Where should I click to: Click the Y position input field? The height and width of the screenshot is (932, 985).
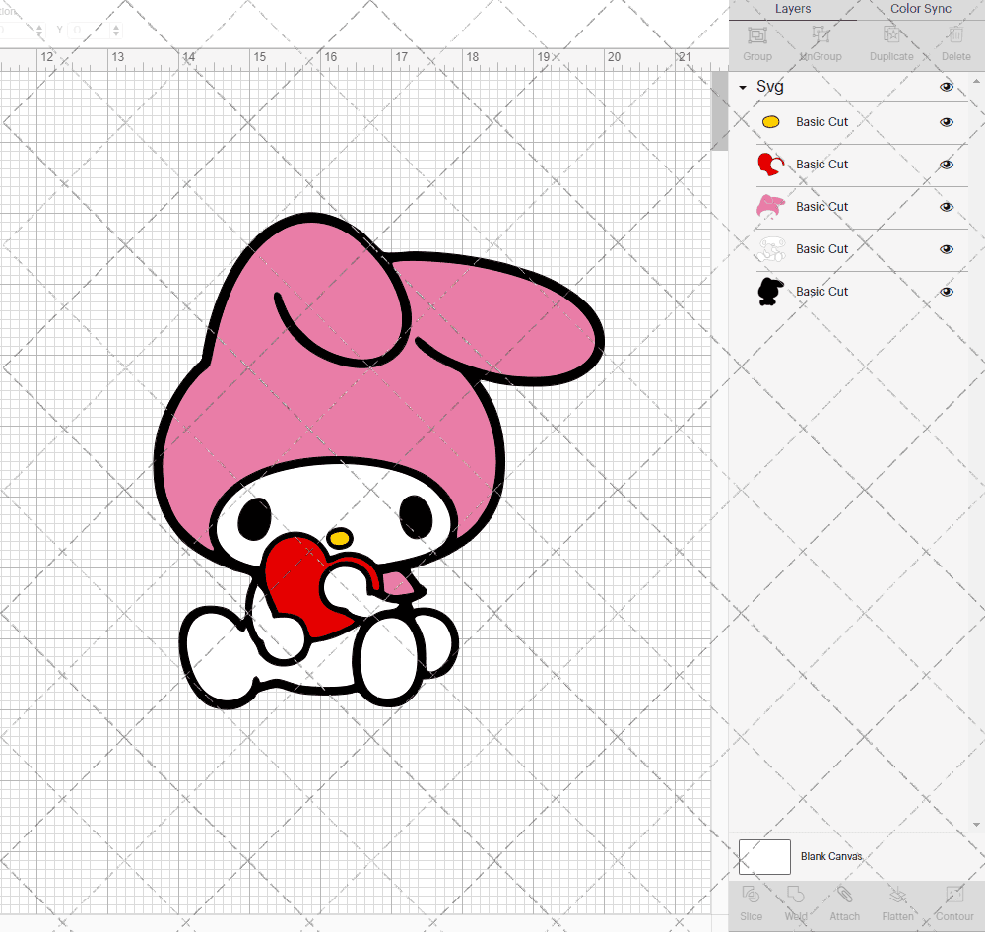(x=90, y=31)
